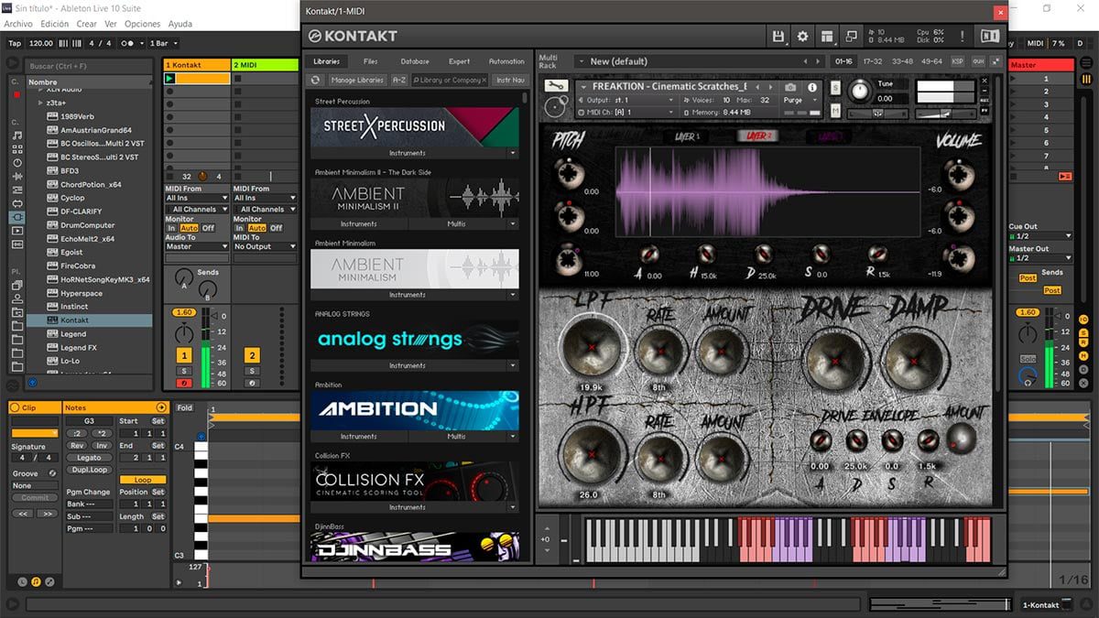The width and height of the screenshot is (1099, 618).
Task: Open Kontakt save/load disk menu
Action: pyautogui.click(x=778, y=36)
